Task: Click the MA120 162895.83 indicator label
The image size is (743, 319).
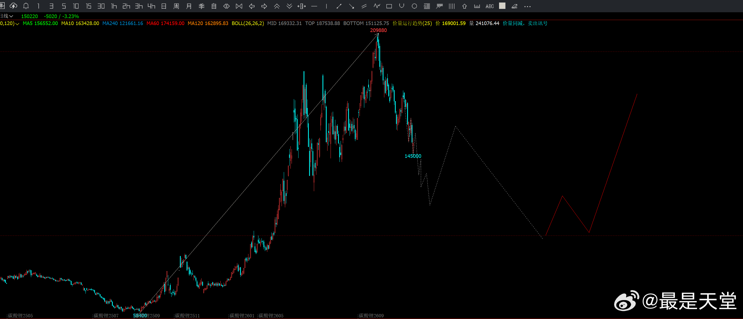Action: click(x=208, y=23)
